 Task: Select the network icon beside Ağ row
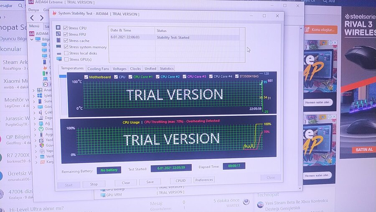pyautogui.click(x=41, y=123)
